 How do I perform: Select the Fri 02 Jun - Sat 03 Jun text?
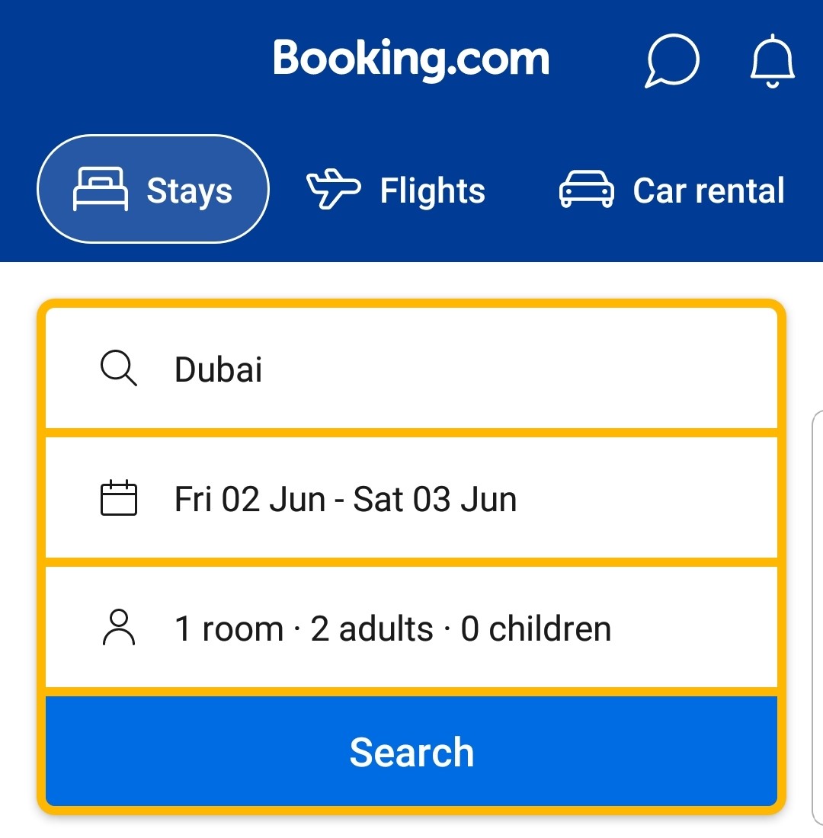tap(344, 498)
